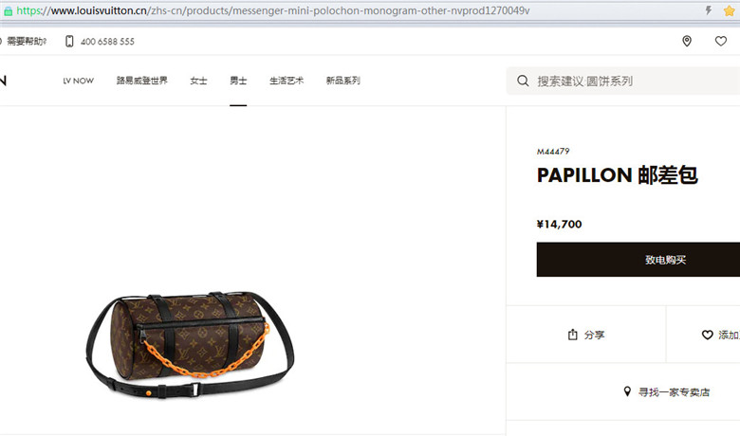Select the 女士 navigation item
The image size is (740, 436).
point(198,81)
